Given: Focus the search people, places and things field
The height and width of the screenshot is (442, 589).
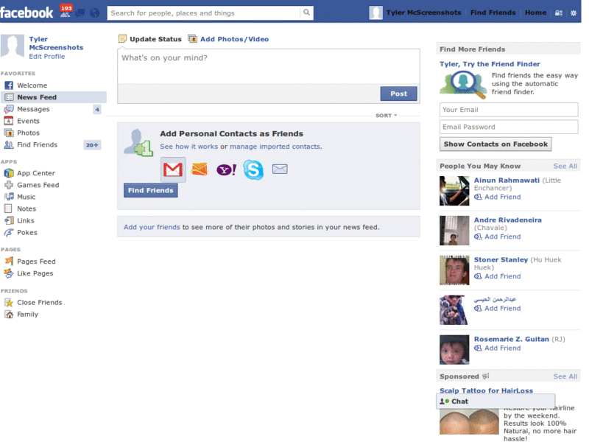Looking at the screenshot, I should 204,13.
